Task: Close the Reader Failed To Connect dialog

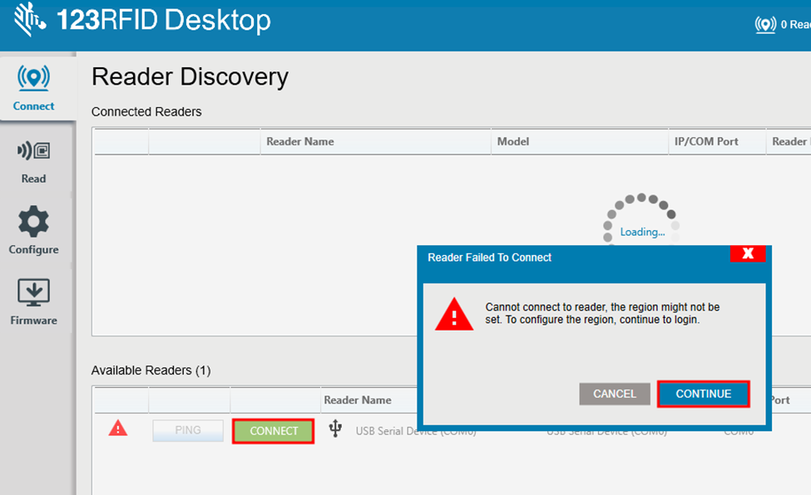Action: click(748, 253)
